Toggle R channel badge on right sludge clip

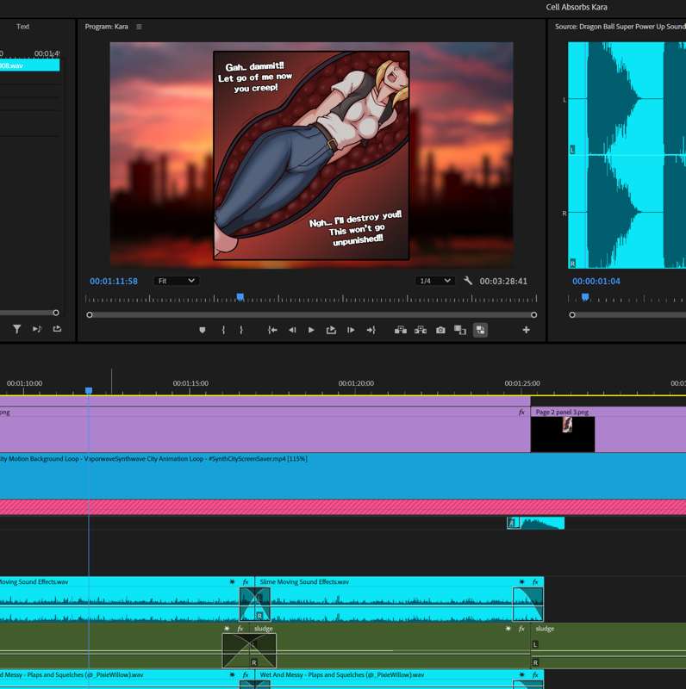535,662
